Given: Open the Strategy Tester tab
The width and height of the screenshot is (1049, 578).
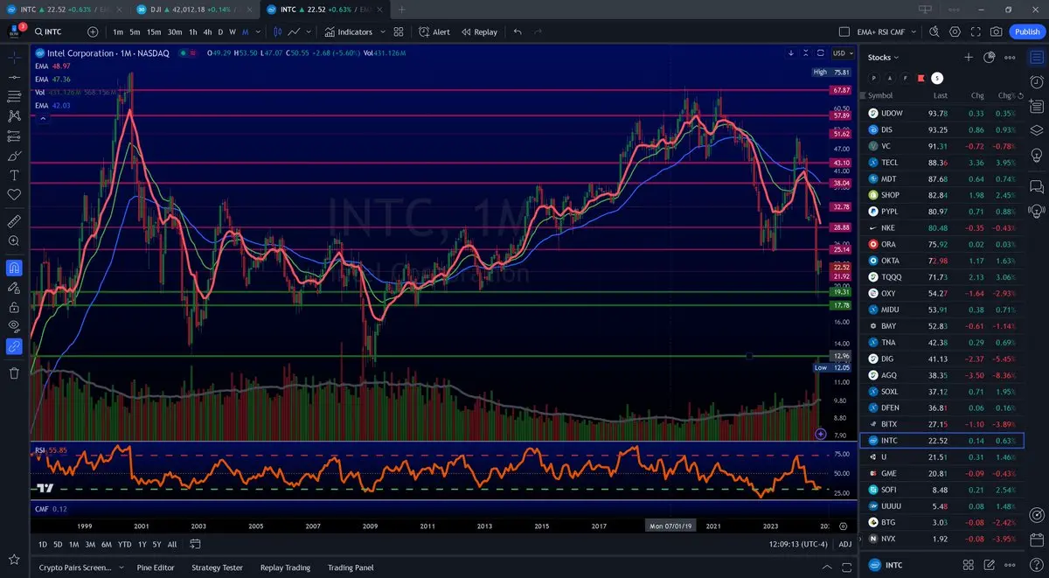Looking at the screenshot, I should point(217,568).
